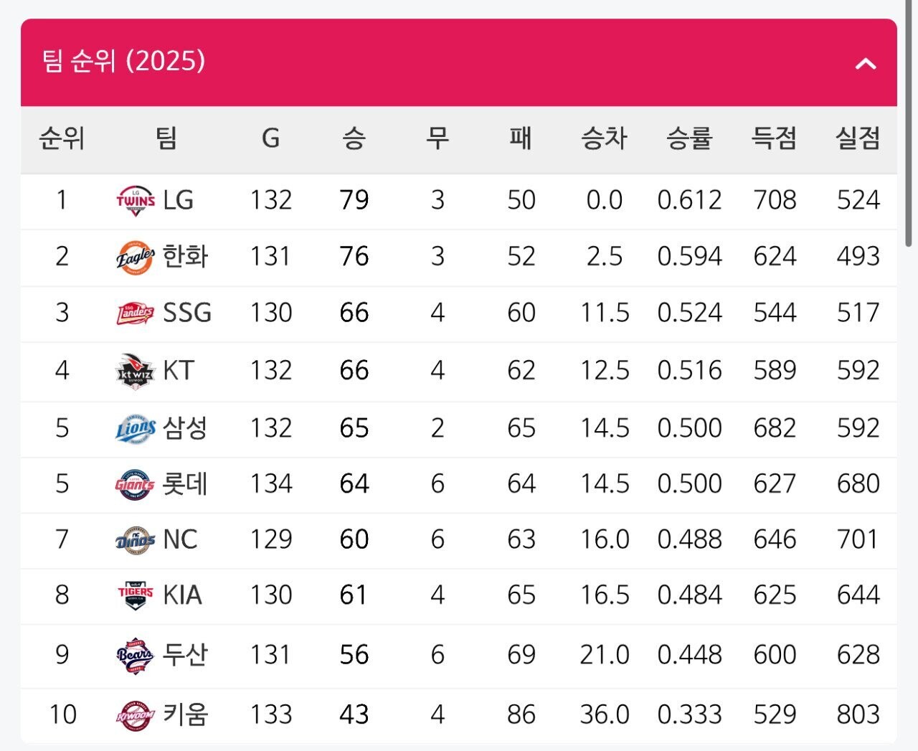The image size is (918, 751).
Task: Click the Doosan Bears team logo
Action: [x=136, y=655]
